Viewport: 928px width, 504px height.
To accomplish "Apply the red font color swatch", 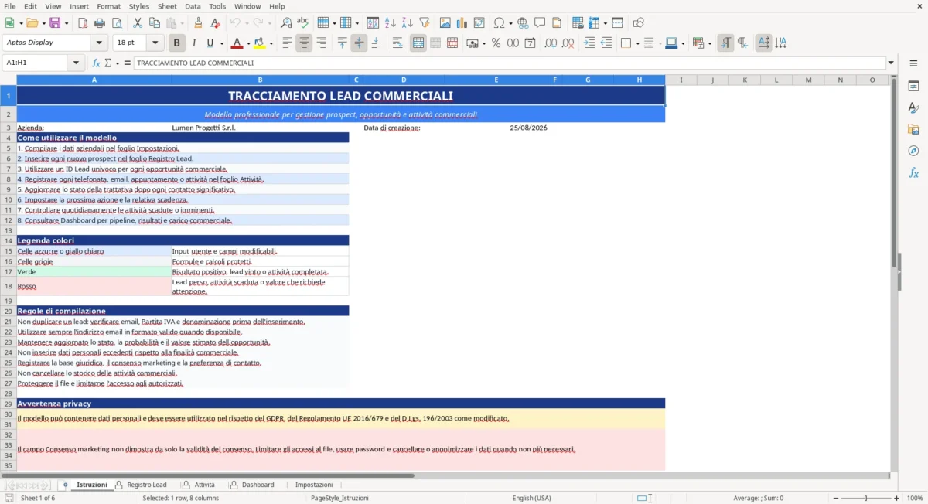I will [x=237, y=43].
